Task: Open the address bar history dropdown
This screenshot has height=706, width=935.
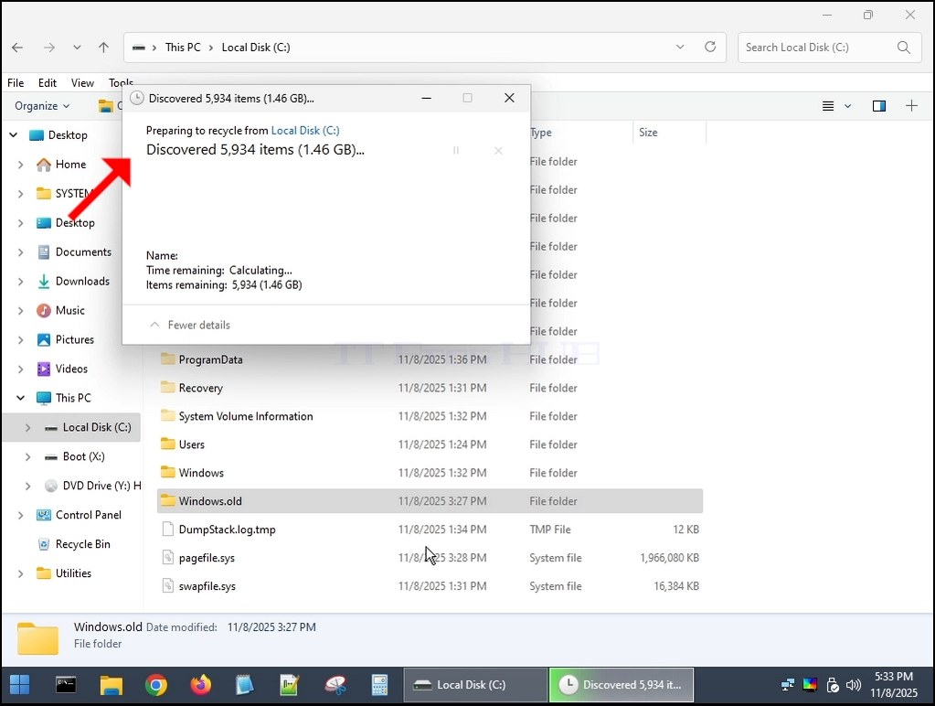Action: click(680, 47)
